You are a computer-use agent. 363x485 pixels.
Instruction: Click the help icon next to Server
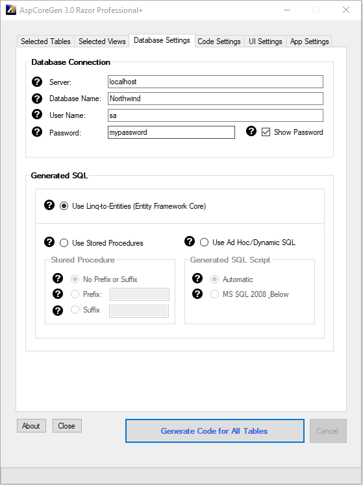pos(37,82)
